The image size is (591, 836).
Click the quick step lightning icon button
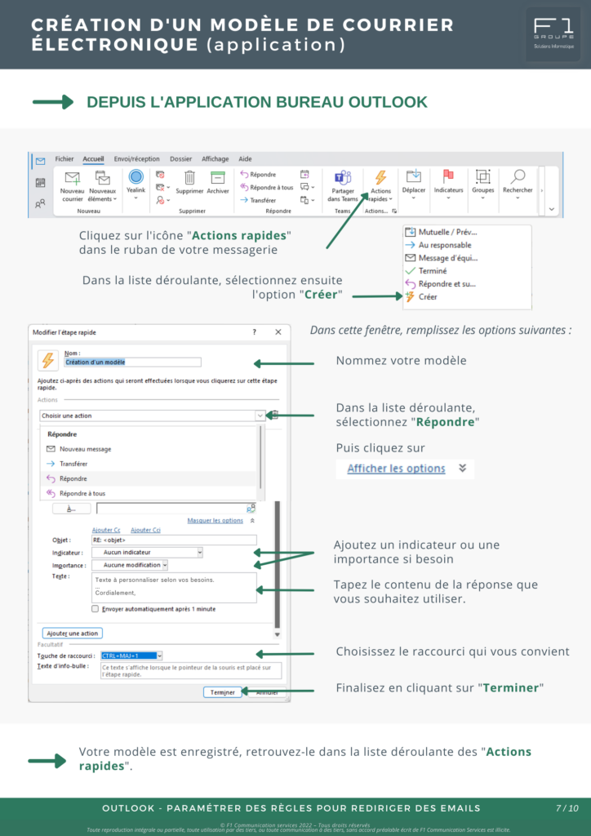(x=48, y=361)
